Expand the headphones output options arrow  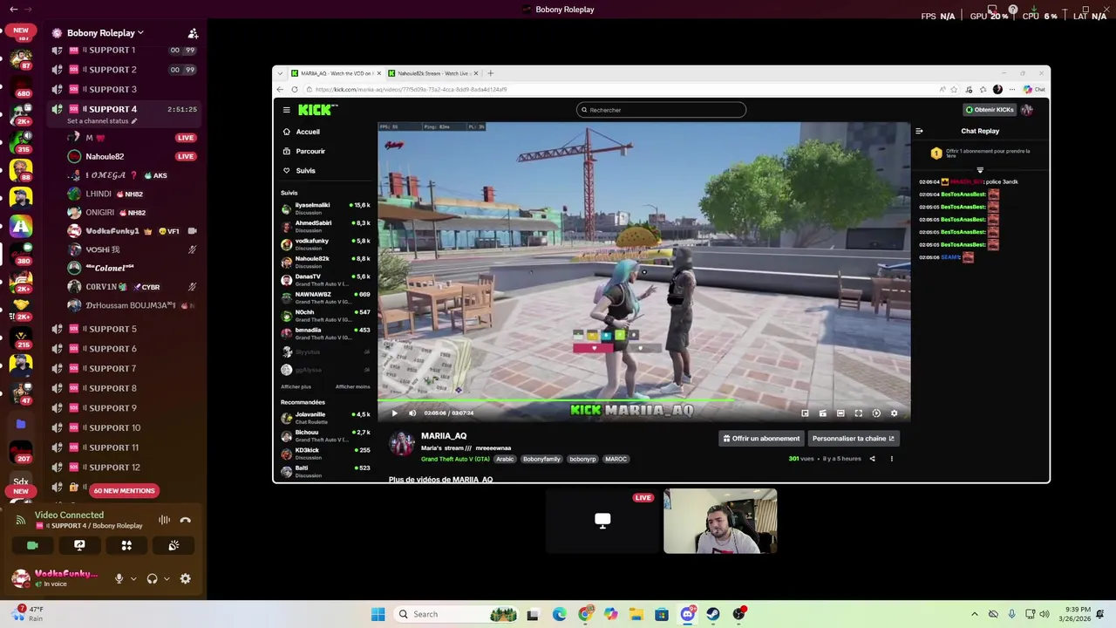(166, 578)
